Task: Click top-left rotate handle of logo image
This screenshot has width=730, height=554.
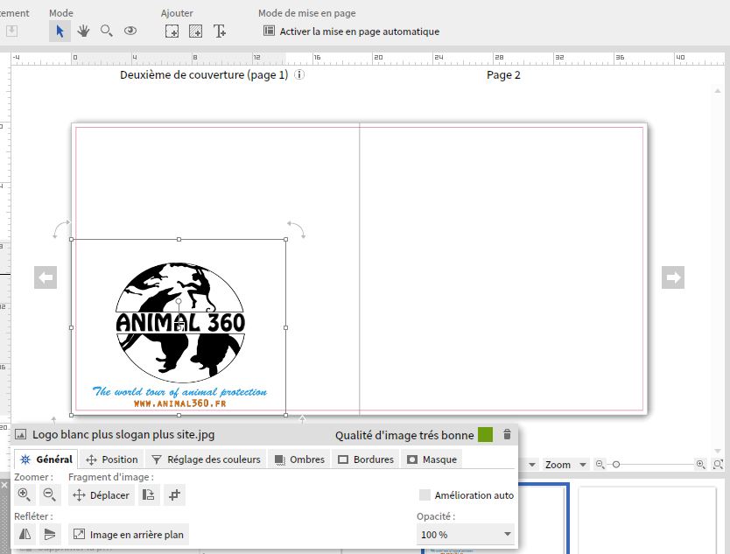Action: tap(61, 228)
